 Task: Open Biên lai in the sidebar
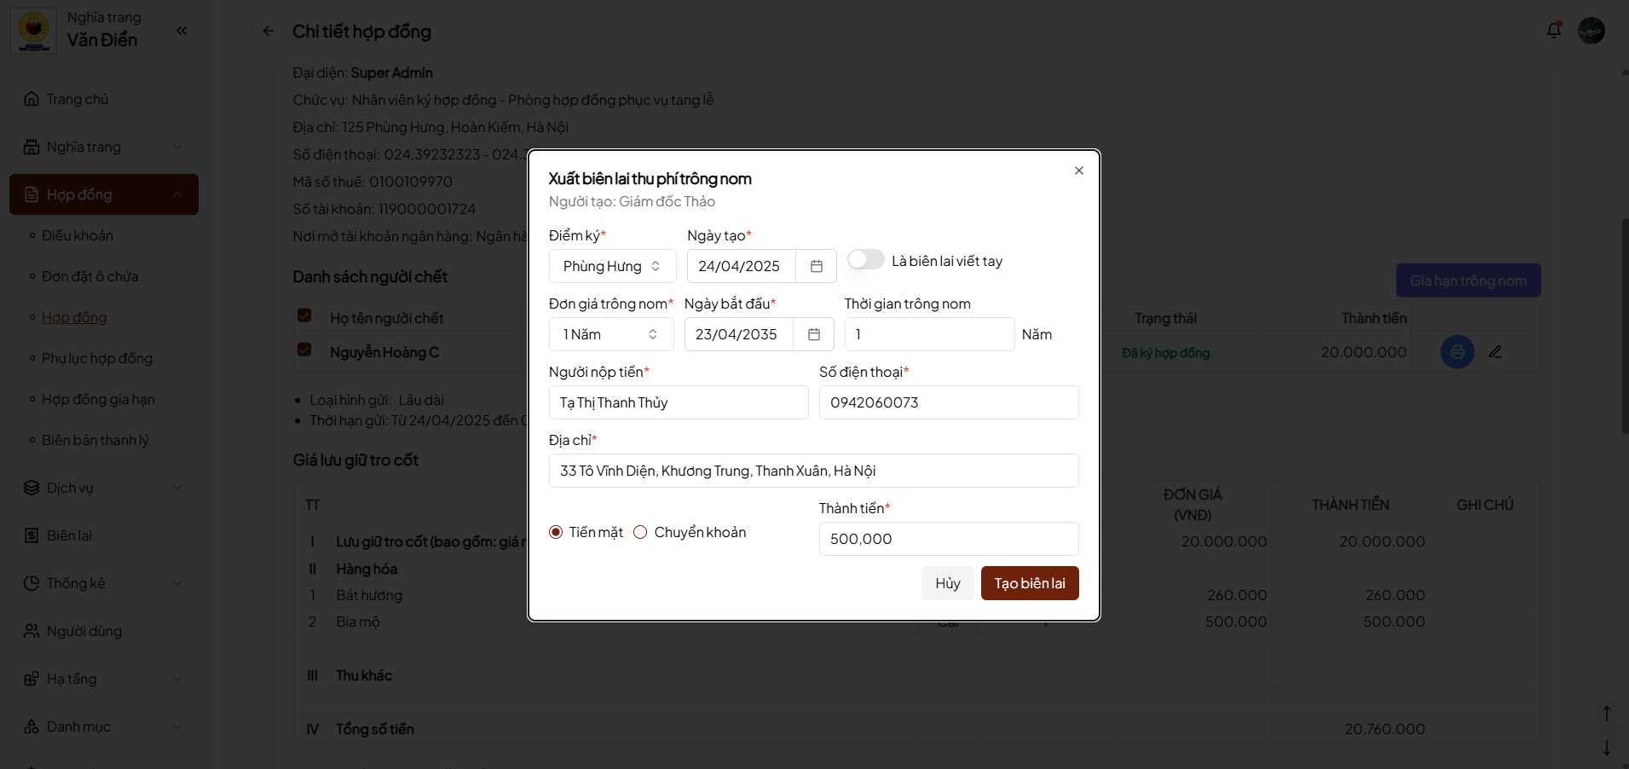point(69,535)
